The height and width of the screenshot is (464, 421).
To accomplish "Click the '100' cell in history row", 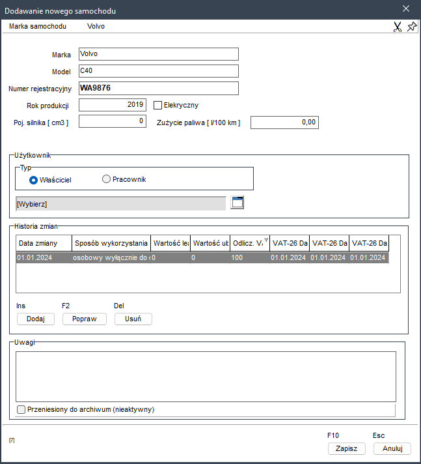I will point(250,258).
